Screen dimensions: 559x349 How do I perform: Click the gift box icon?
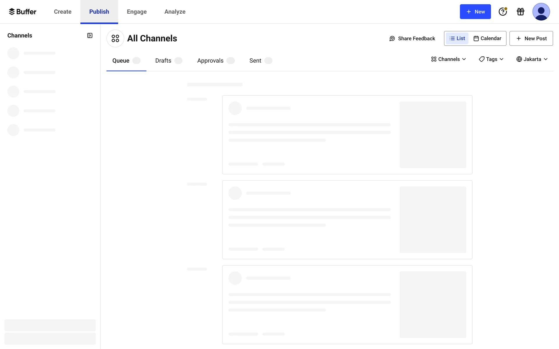pos(520,12)
